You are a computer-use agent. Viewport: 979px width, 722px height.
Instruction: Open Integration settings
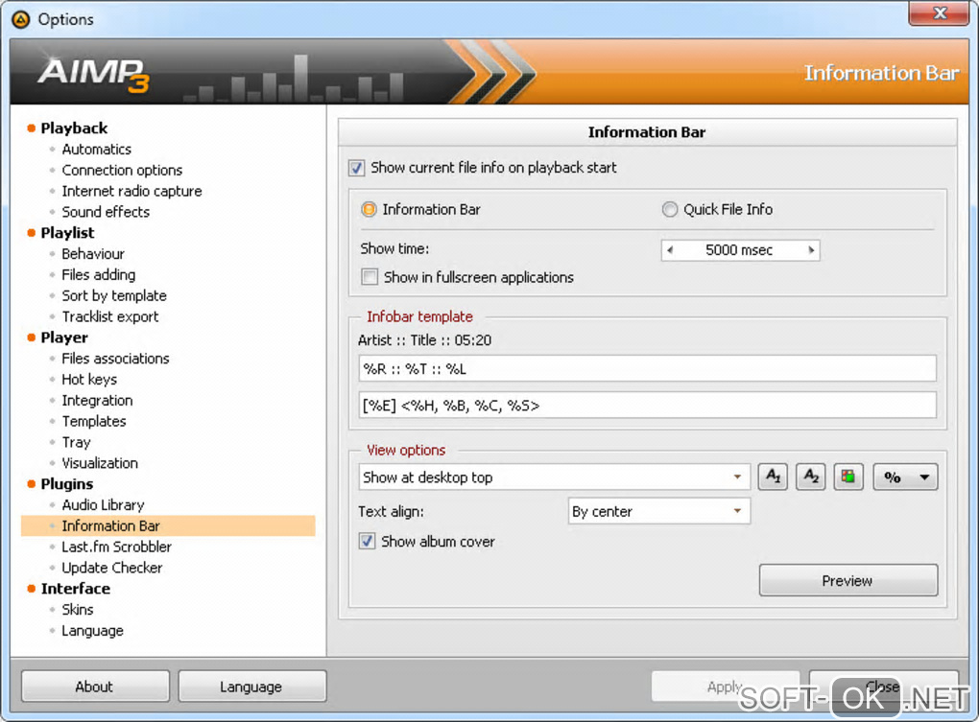[x=97, y=400]
